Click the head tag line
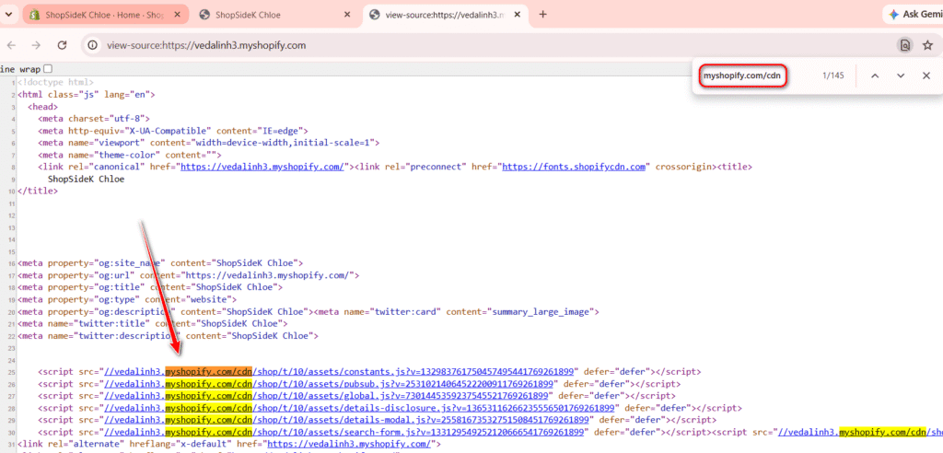The image size is (943, 453). (x=42, y=107)
